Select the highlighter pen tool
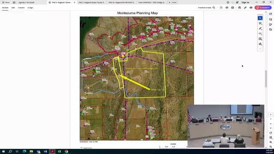 click(x=260, y=29)
